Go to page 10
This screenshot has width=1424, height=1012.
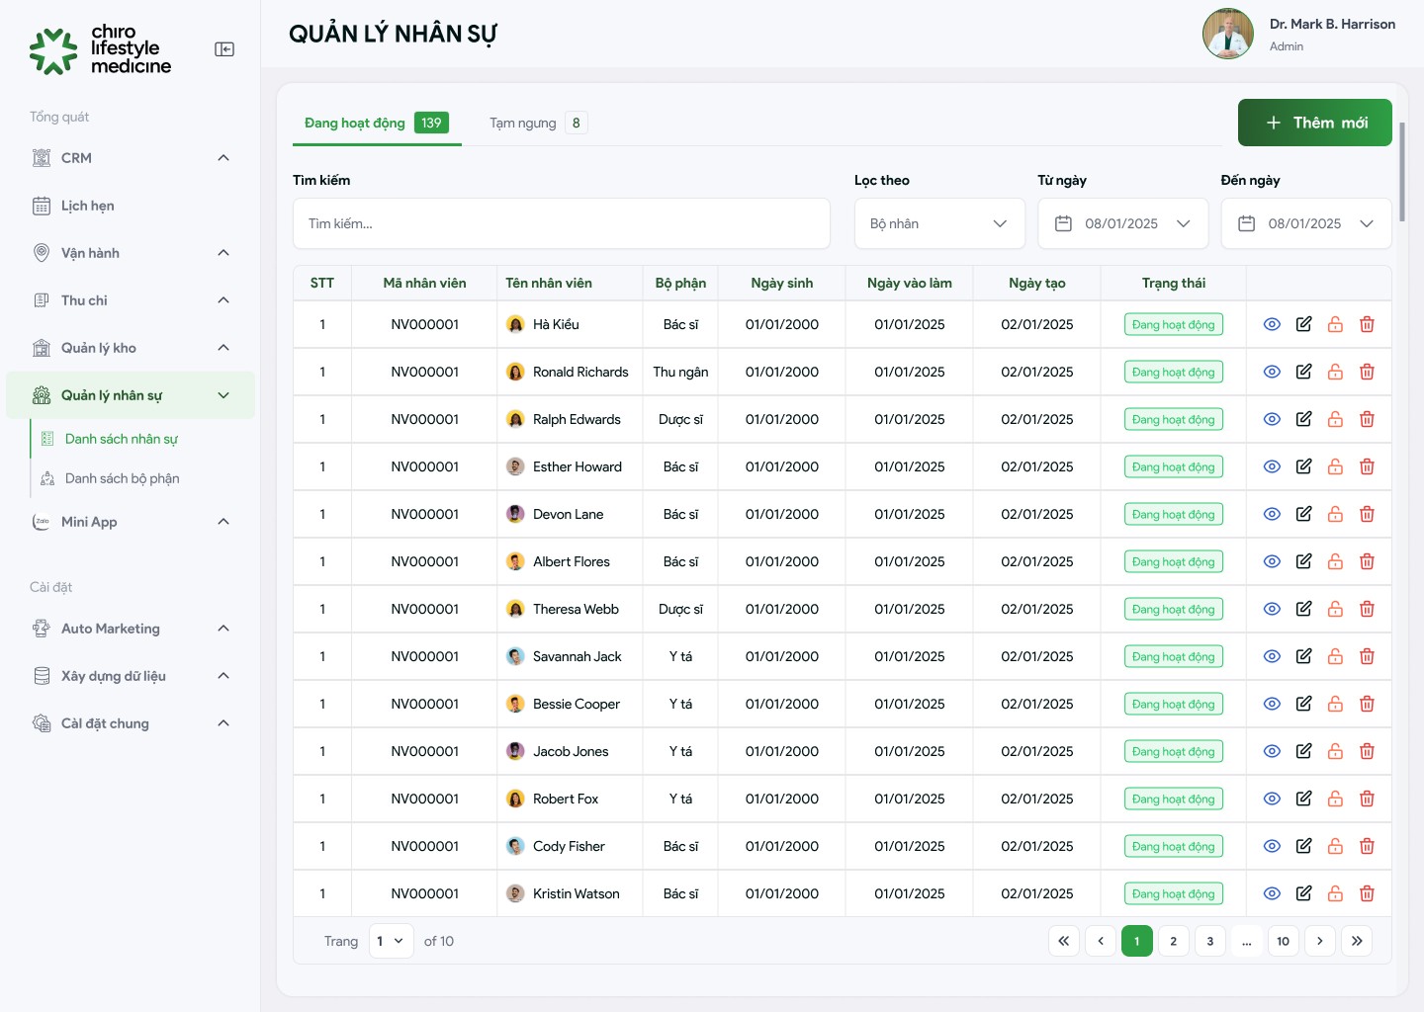pyautogui.click(x=1283, y=941)
